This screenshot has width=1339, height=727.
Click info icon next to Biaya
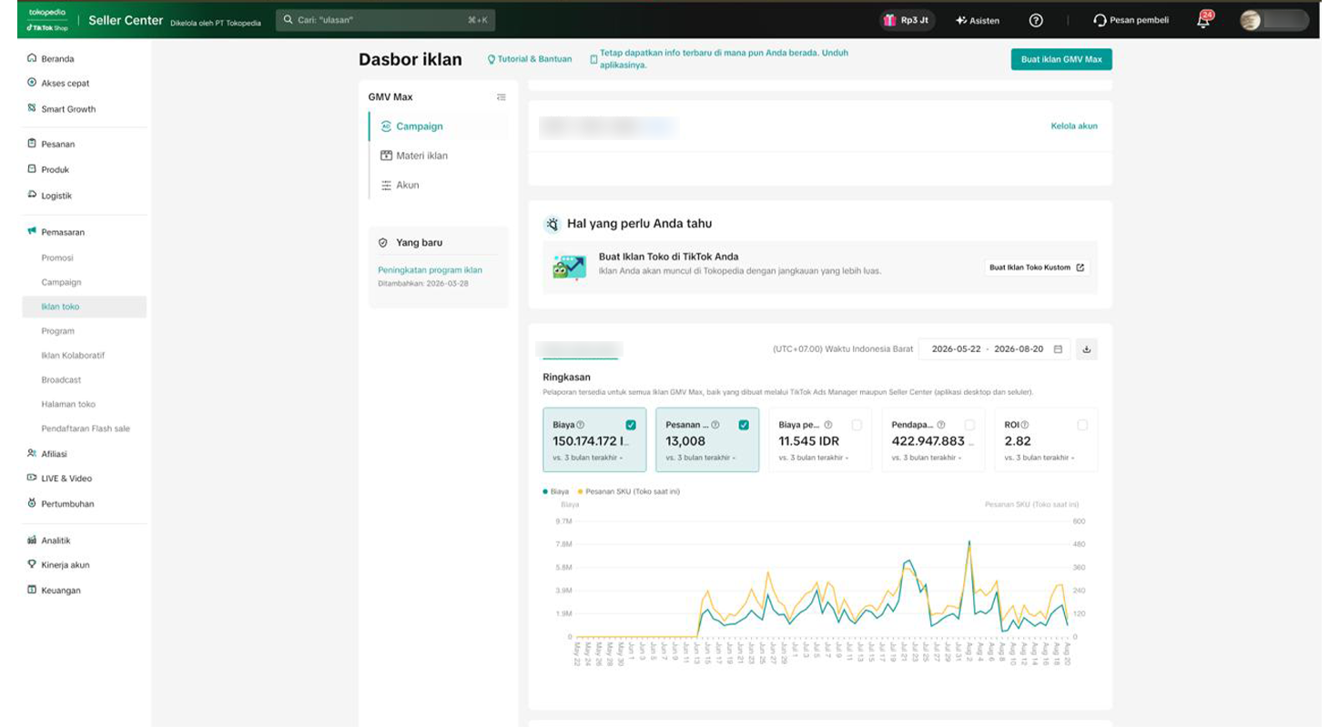pos(581,425)
